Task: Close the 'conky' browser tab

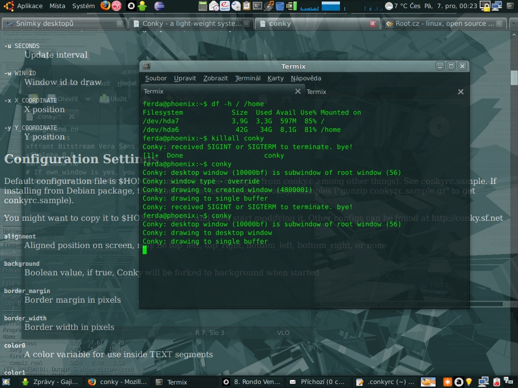Action: [x=373, y=23]
